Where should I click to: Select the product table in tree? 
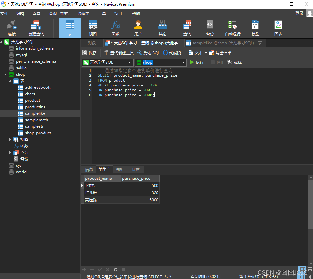pos(32,100)
